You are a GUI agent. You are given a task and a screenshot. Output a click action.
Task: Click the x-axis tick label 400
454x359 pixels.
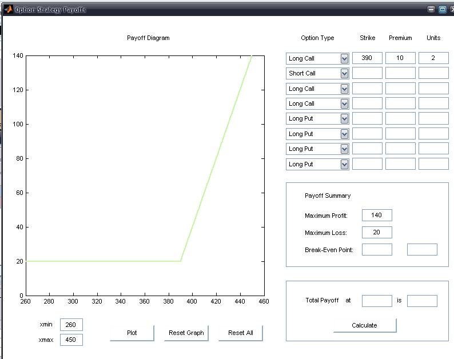(192, 301)
